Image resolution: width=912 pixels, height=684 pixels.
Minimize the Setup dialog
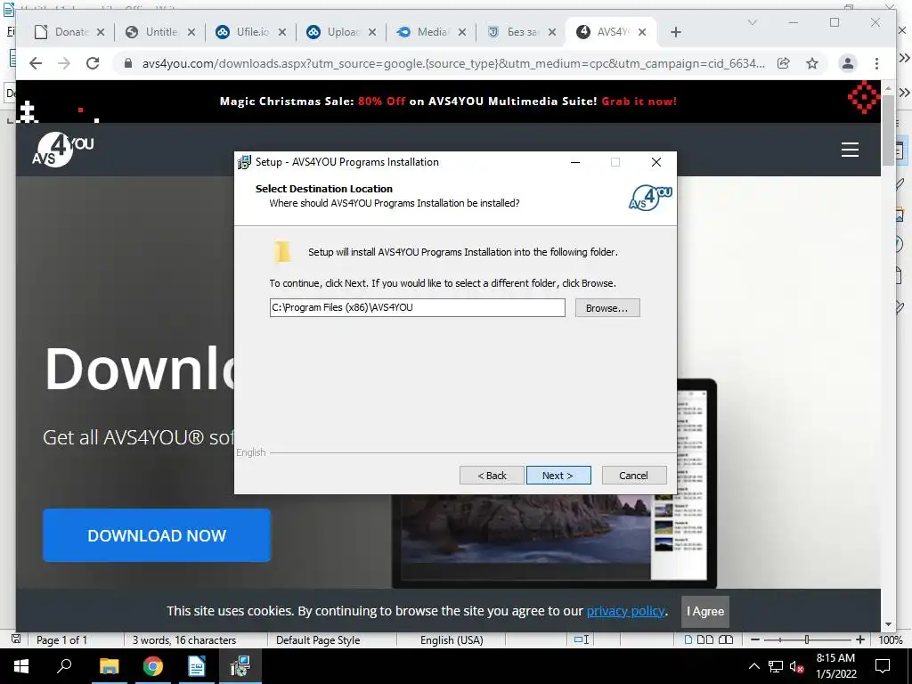(575, 162)
